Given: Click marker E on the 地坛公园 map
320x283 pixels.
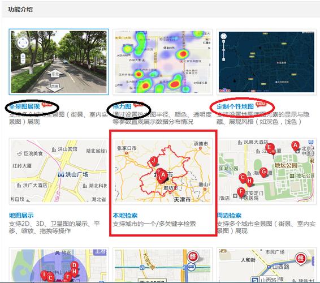Looking at the screenshot, I should tap(269, 148).
